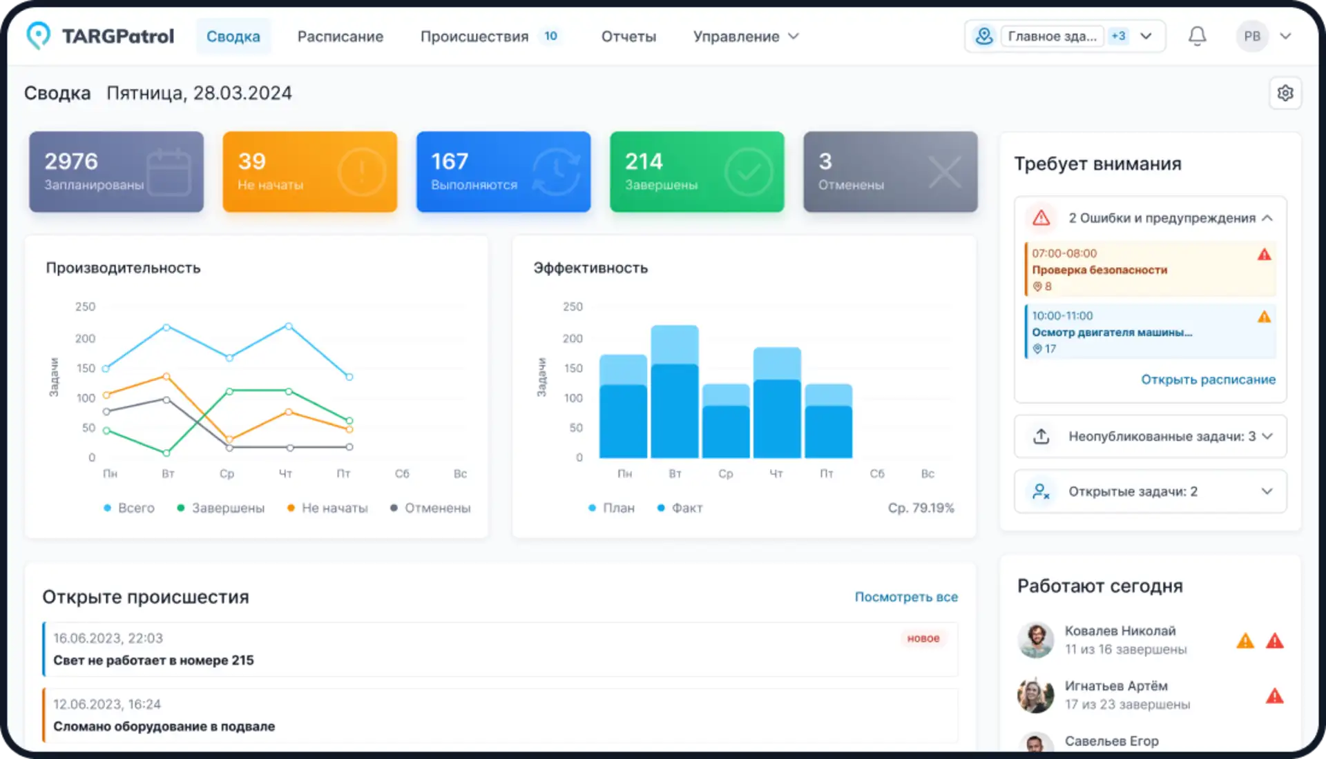This screenshot has width=1326, height=759.
Task: Click the upload icon next to unpublished tasks
Action: pos(1041,436)
